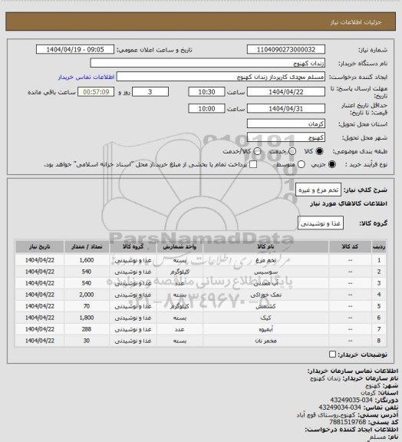402x442 pixels.
Task: Click the عدد unit in آبمیوه row
Action: click(x=180, y=329)
